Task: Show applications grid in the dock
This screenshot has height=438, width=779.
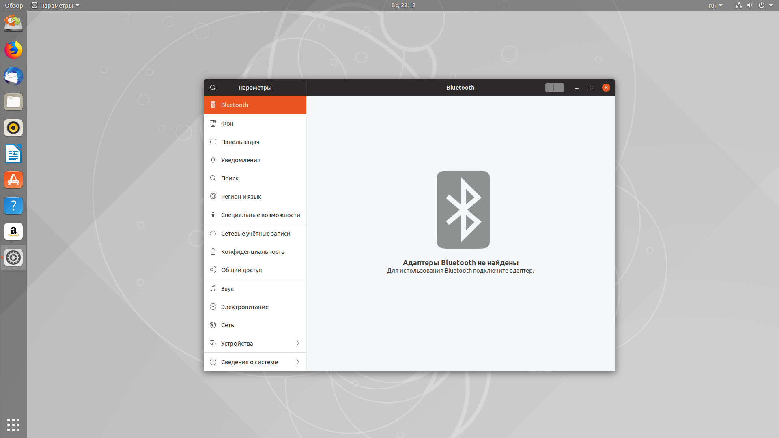Action: click(x=13, y=425)
